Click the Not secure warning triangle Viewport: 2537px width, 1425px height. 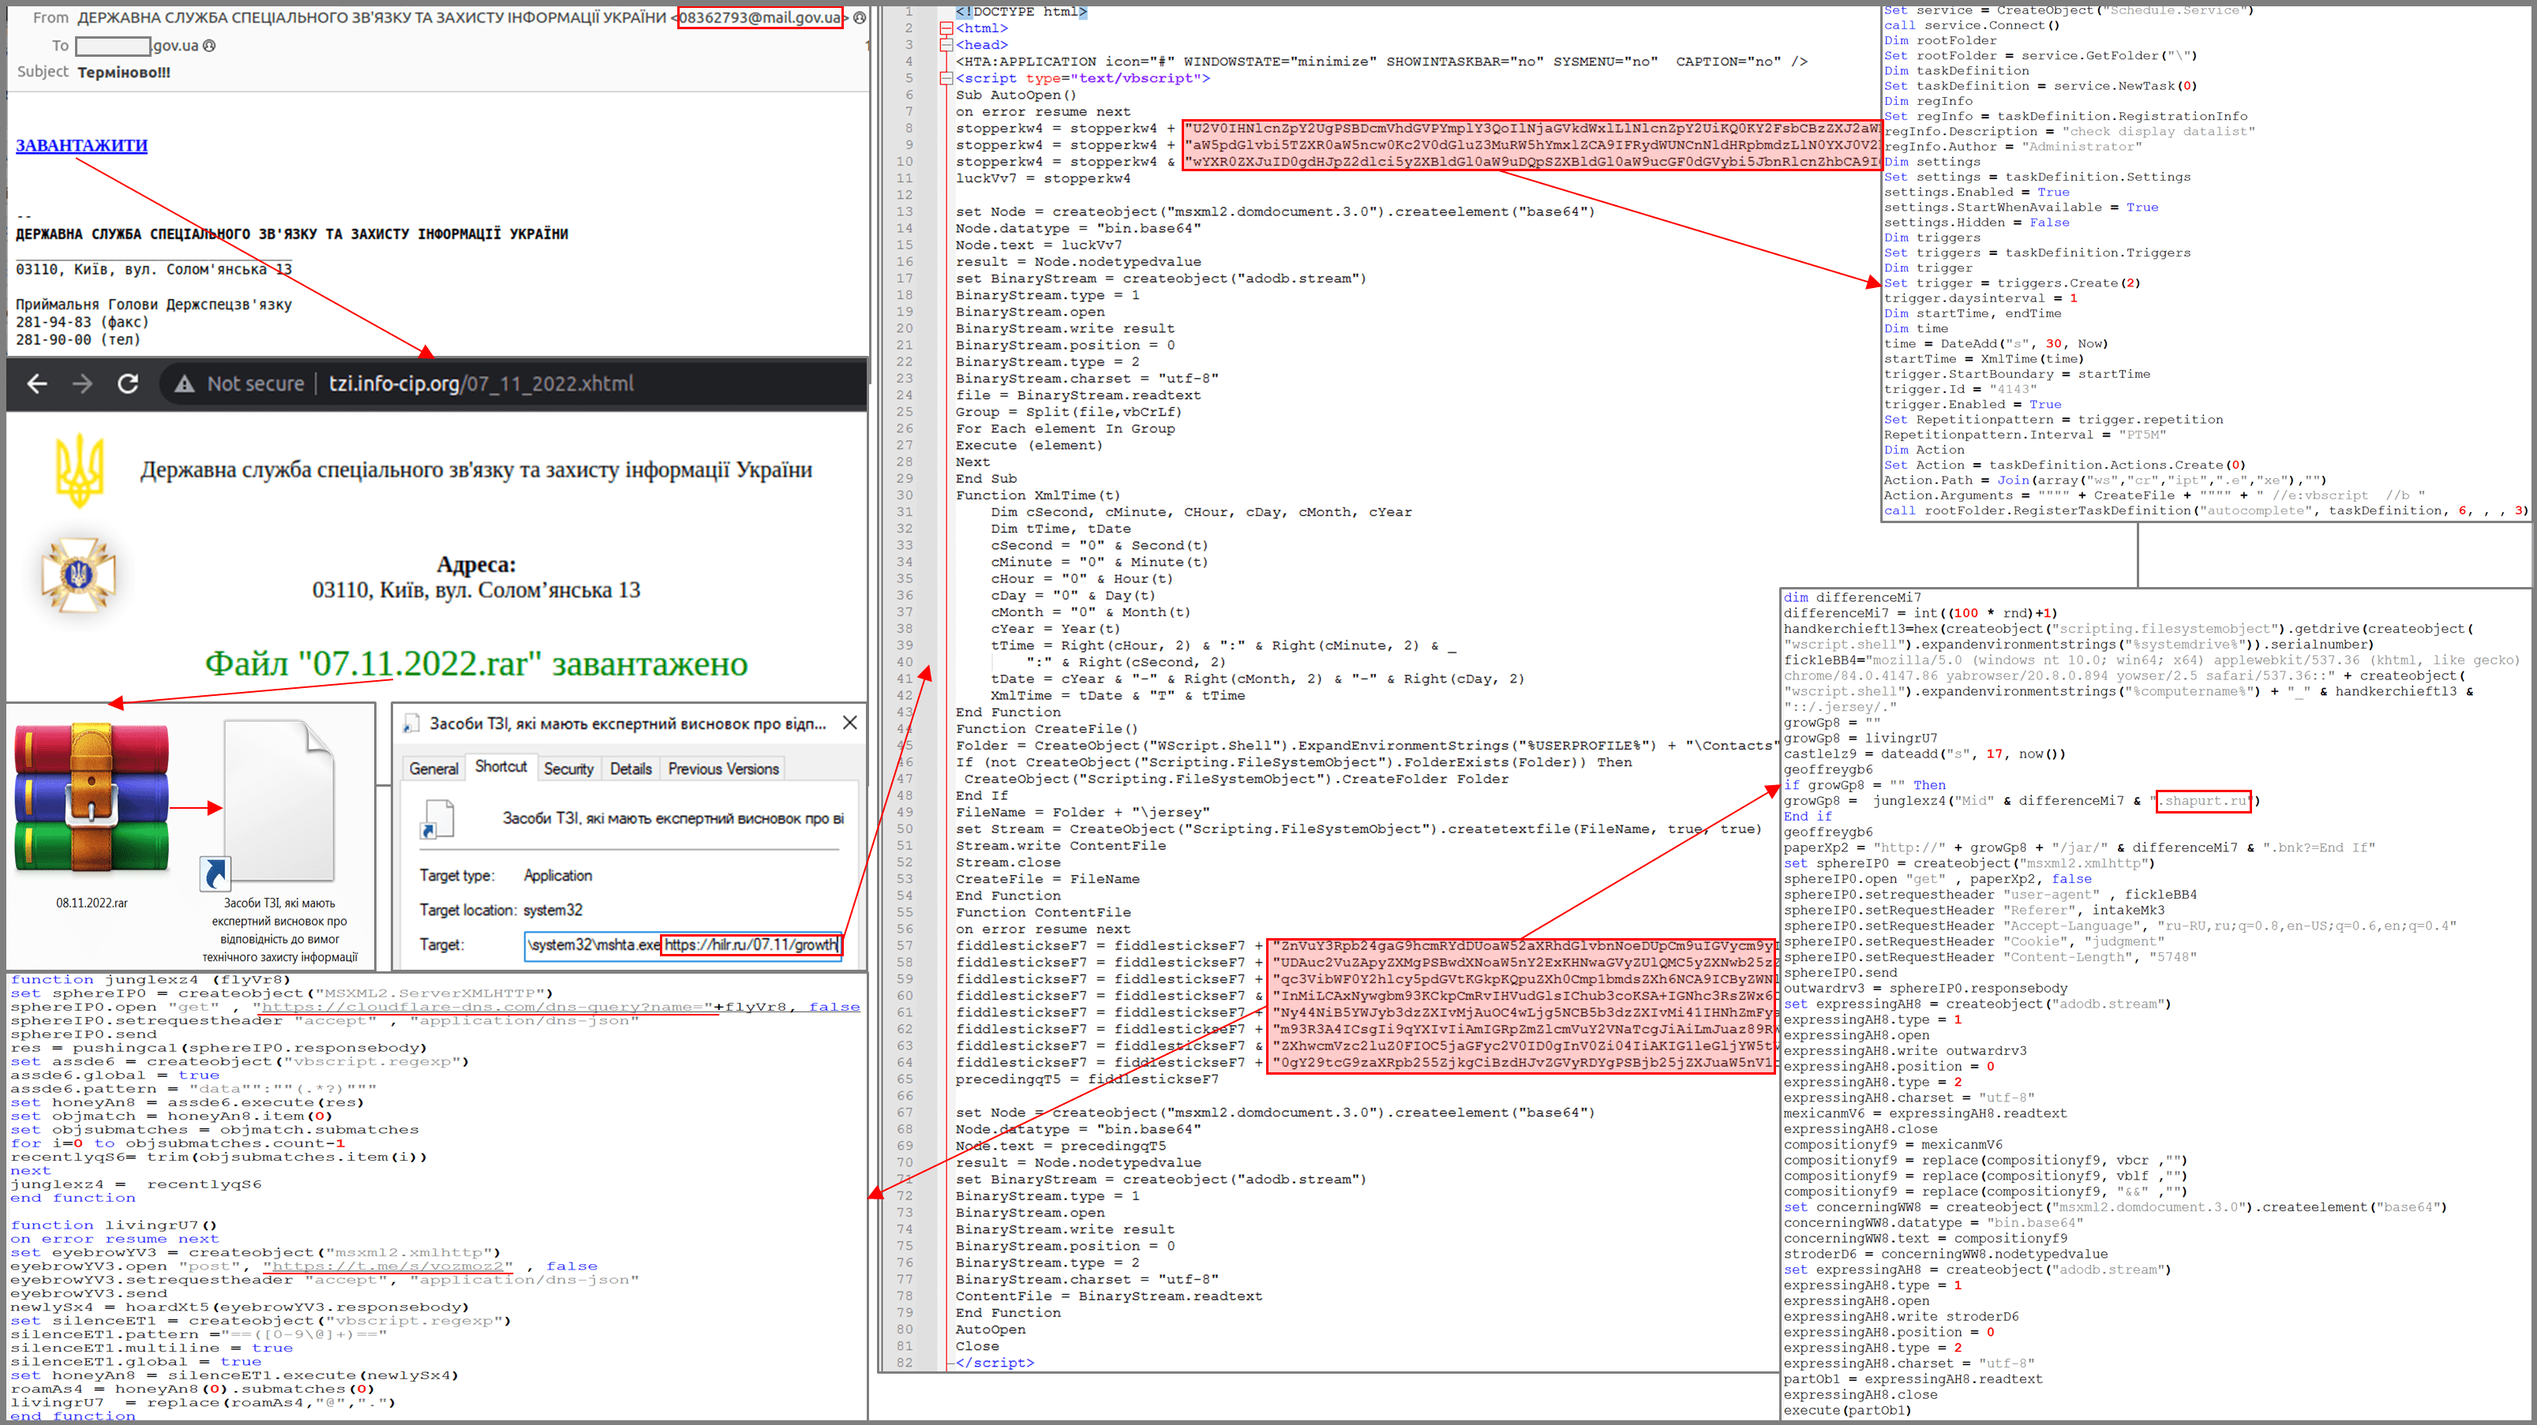(x=184, y=384)
